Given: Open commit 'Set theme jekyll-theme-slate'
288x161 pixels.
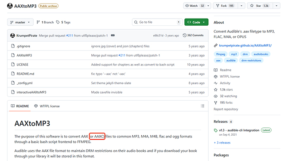Looking at the screenshot, I should coord(111,83).
